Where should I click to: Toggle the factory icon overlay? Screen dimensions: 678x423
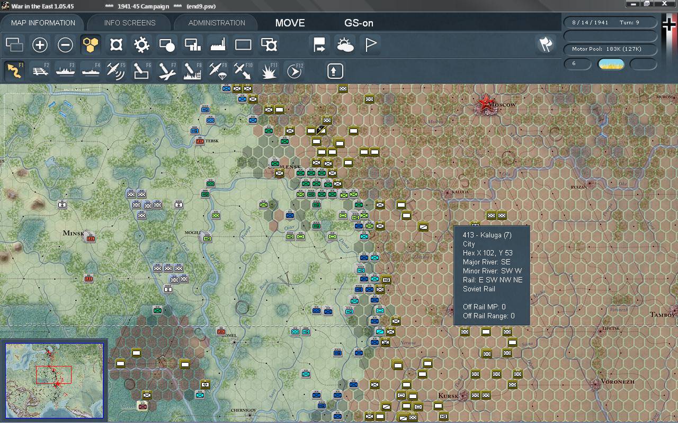click(218, 45)
